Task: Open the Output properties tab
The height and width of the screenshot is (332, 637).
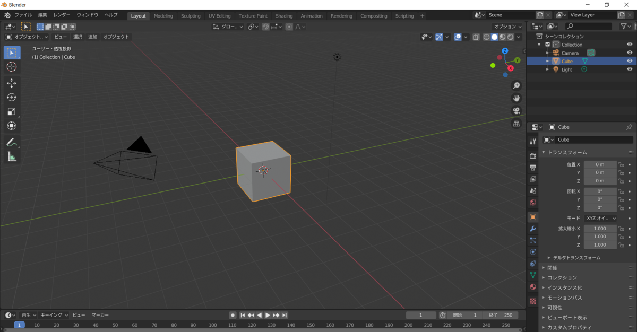Action: coord(533,168)
